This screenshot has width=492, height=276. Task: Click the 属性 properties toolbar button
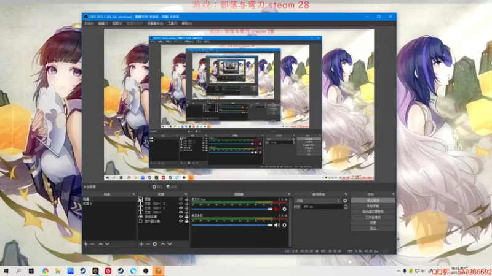[x=157, y=187]
